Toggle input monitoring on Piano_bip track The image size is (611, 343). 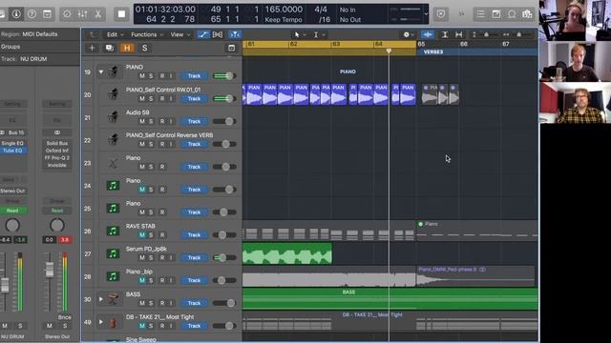(x=171, y=280)
